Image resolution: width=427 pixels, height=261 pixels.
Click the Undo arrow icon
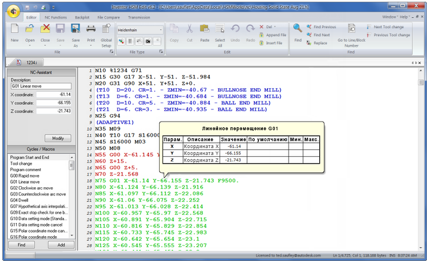[x=235, y=29]
